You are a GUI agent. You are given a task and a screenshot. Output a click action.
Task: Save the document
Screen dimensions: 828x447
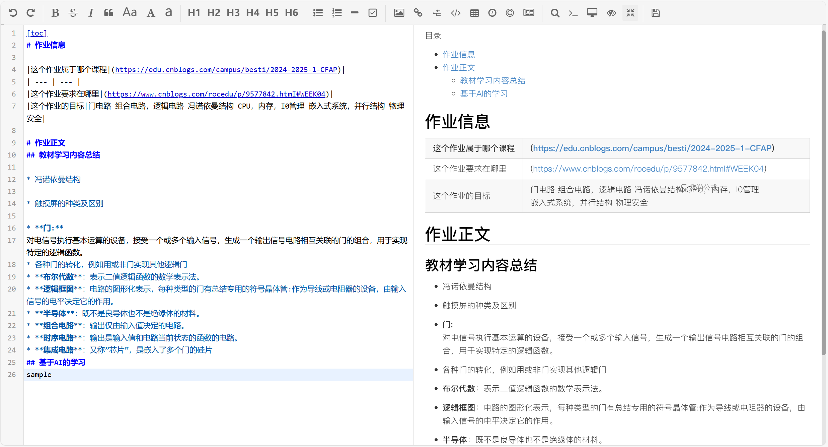tap(656, 13)
